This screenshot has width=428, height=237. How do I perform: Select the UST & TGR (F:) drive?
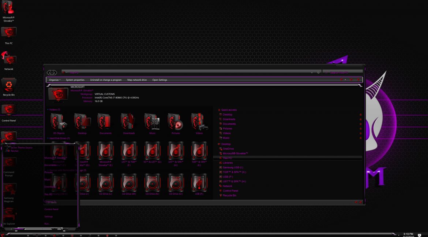tap(129, 151)
